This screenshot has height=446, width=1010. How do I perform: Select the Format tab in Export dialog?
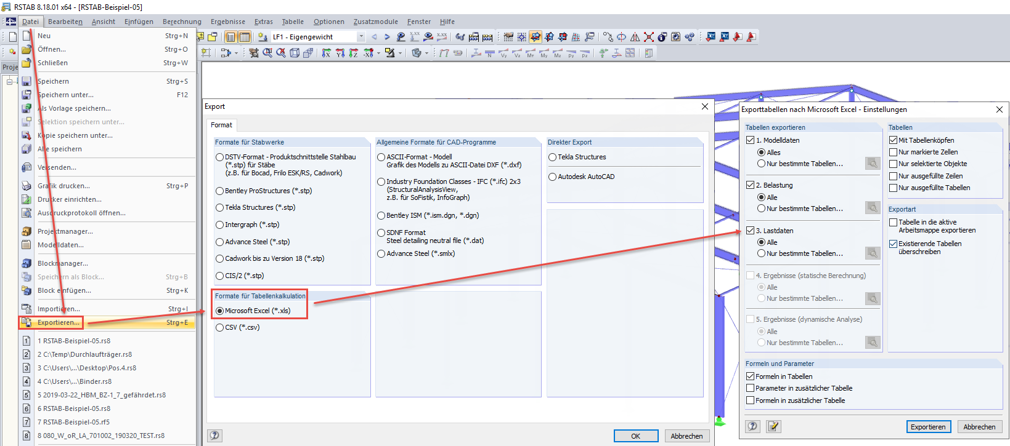(x=222, y=125)
